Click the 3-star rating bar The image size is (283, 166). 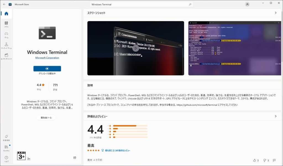pyautogui.click(x=130, y=132)
